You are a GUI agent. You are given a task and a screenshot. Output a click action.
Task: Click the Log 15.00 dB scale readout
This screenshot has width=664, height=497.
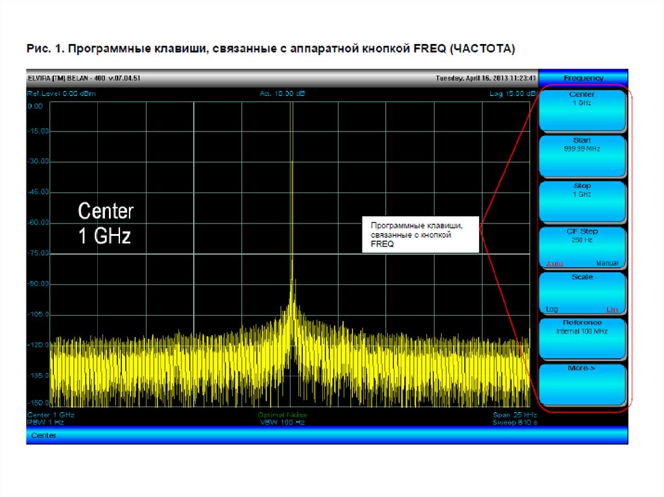[x=513, y=94]
